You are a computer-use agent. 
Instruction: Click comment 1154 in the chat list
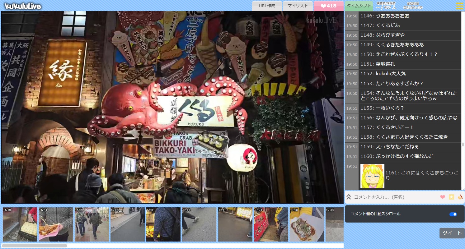pos(409,96)
